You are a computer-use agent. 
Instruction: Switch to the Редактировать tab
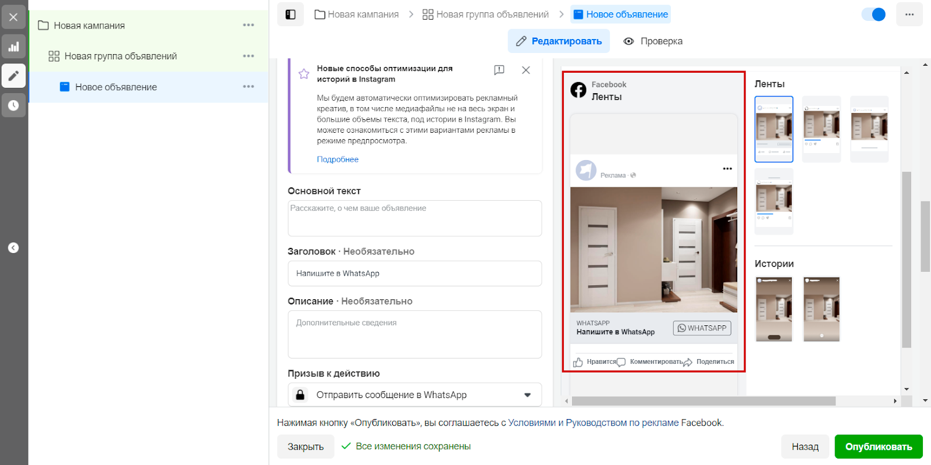[559, 41]
